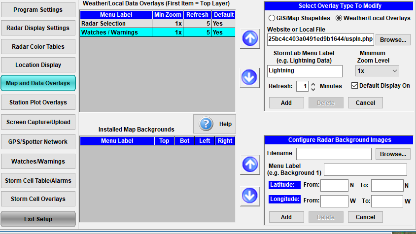Image resolution: width=416 pixels, height=234 pixels.
Task: Click Latitude To input field
Action: [x=387, y=185]
